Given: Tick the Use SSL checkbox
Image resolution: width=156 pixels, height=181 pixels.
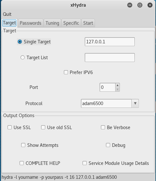Looking at the screenshot, I should pos(9,128).
